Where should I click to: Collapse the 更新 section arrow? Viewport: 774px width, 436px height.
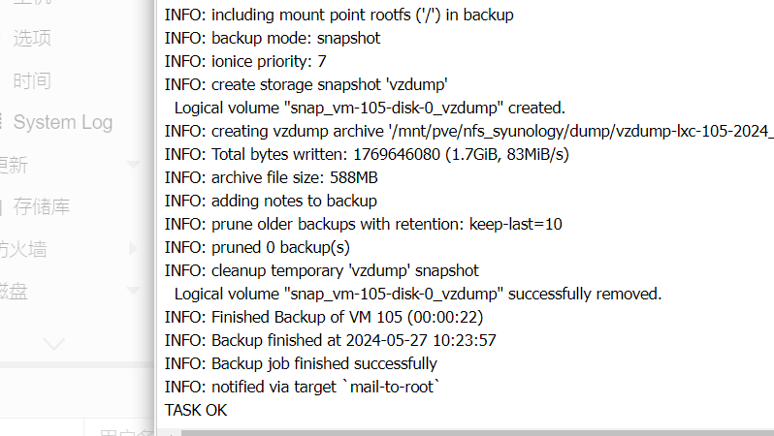pyautogui.click(x=133, y=165)
